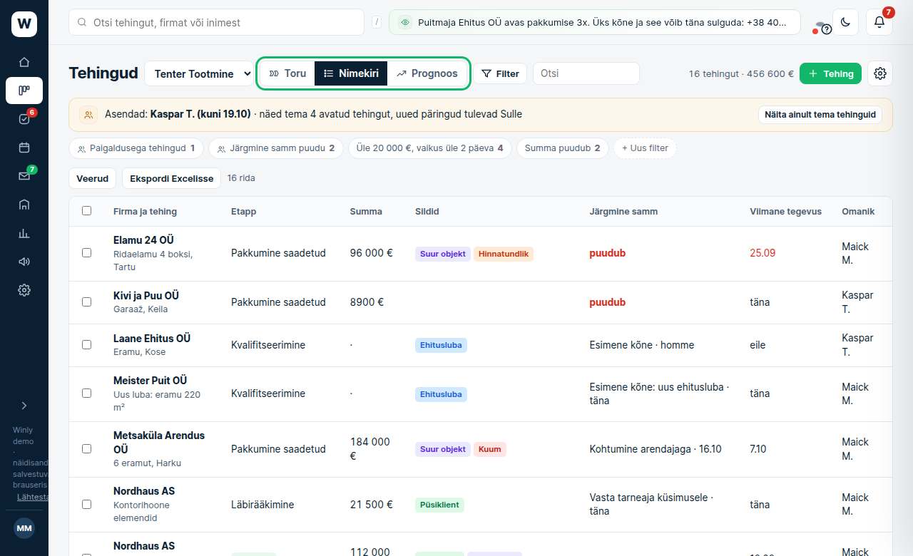Click the Otsi deals search field
The image size is (913, 556).
[586, 73]
